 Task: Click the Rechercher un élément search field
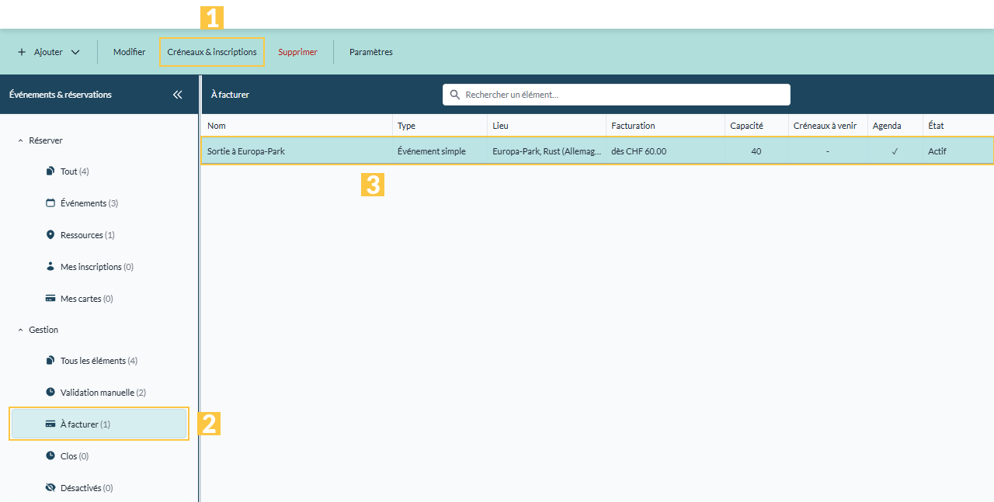(x=617, y=95)
